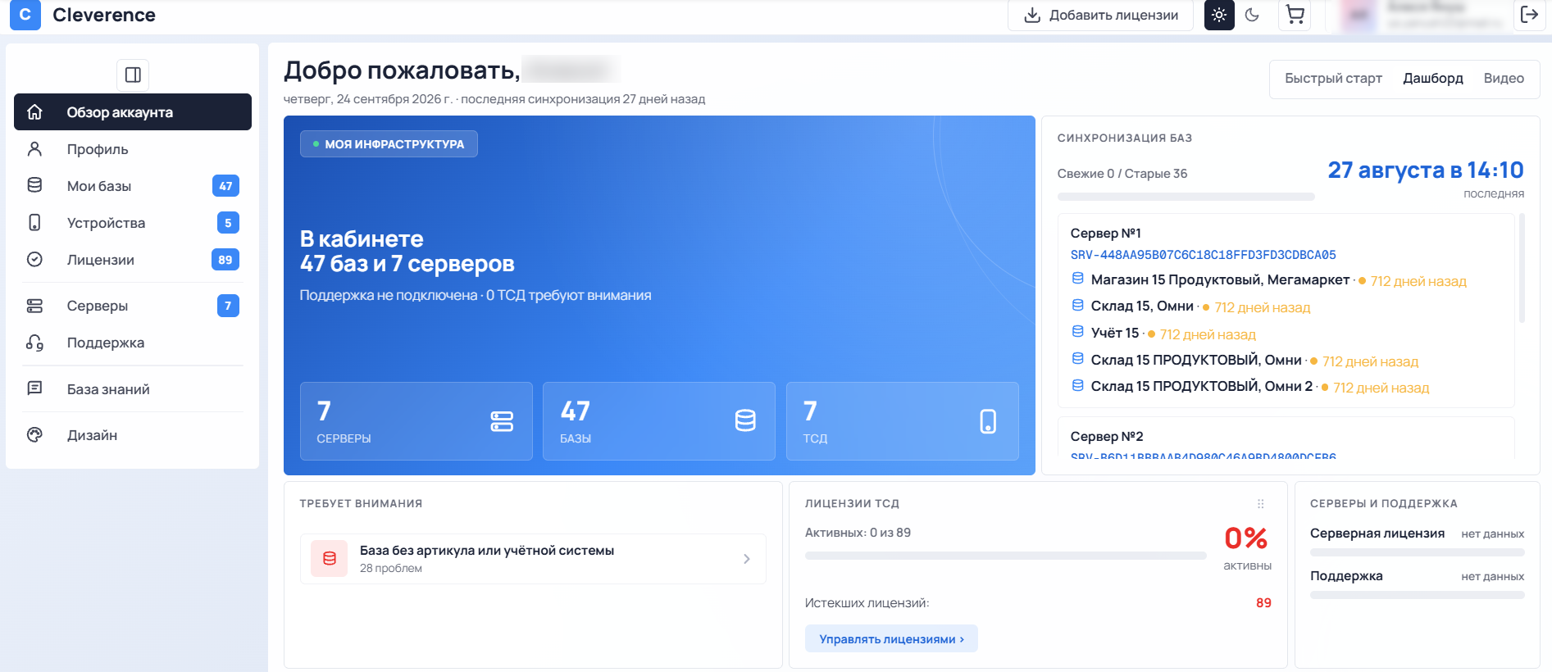The width and height of the screenshot is (1552, 672).
Task: Click the База знаний sidebar icon
Action: point(34,388)
